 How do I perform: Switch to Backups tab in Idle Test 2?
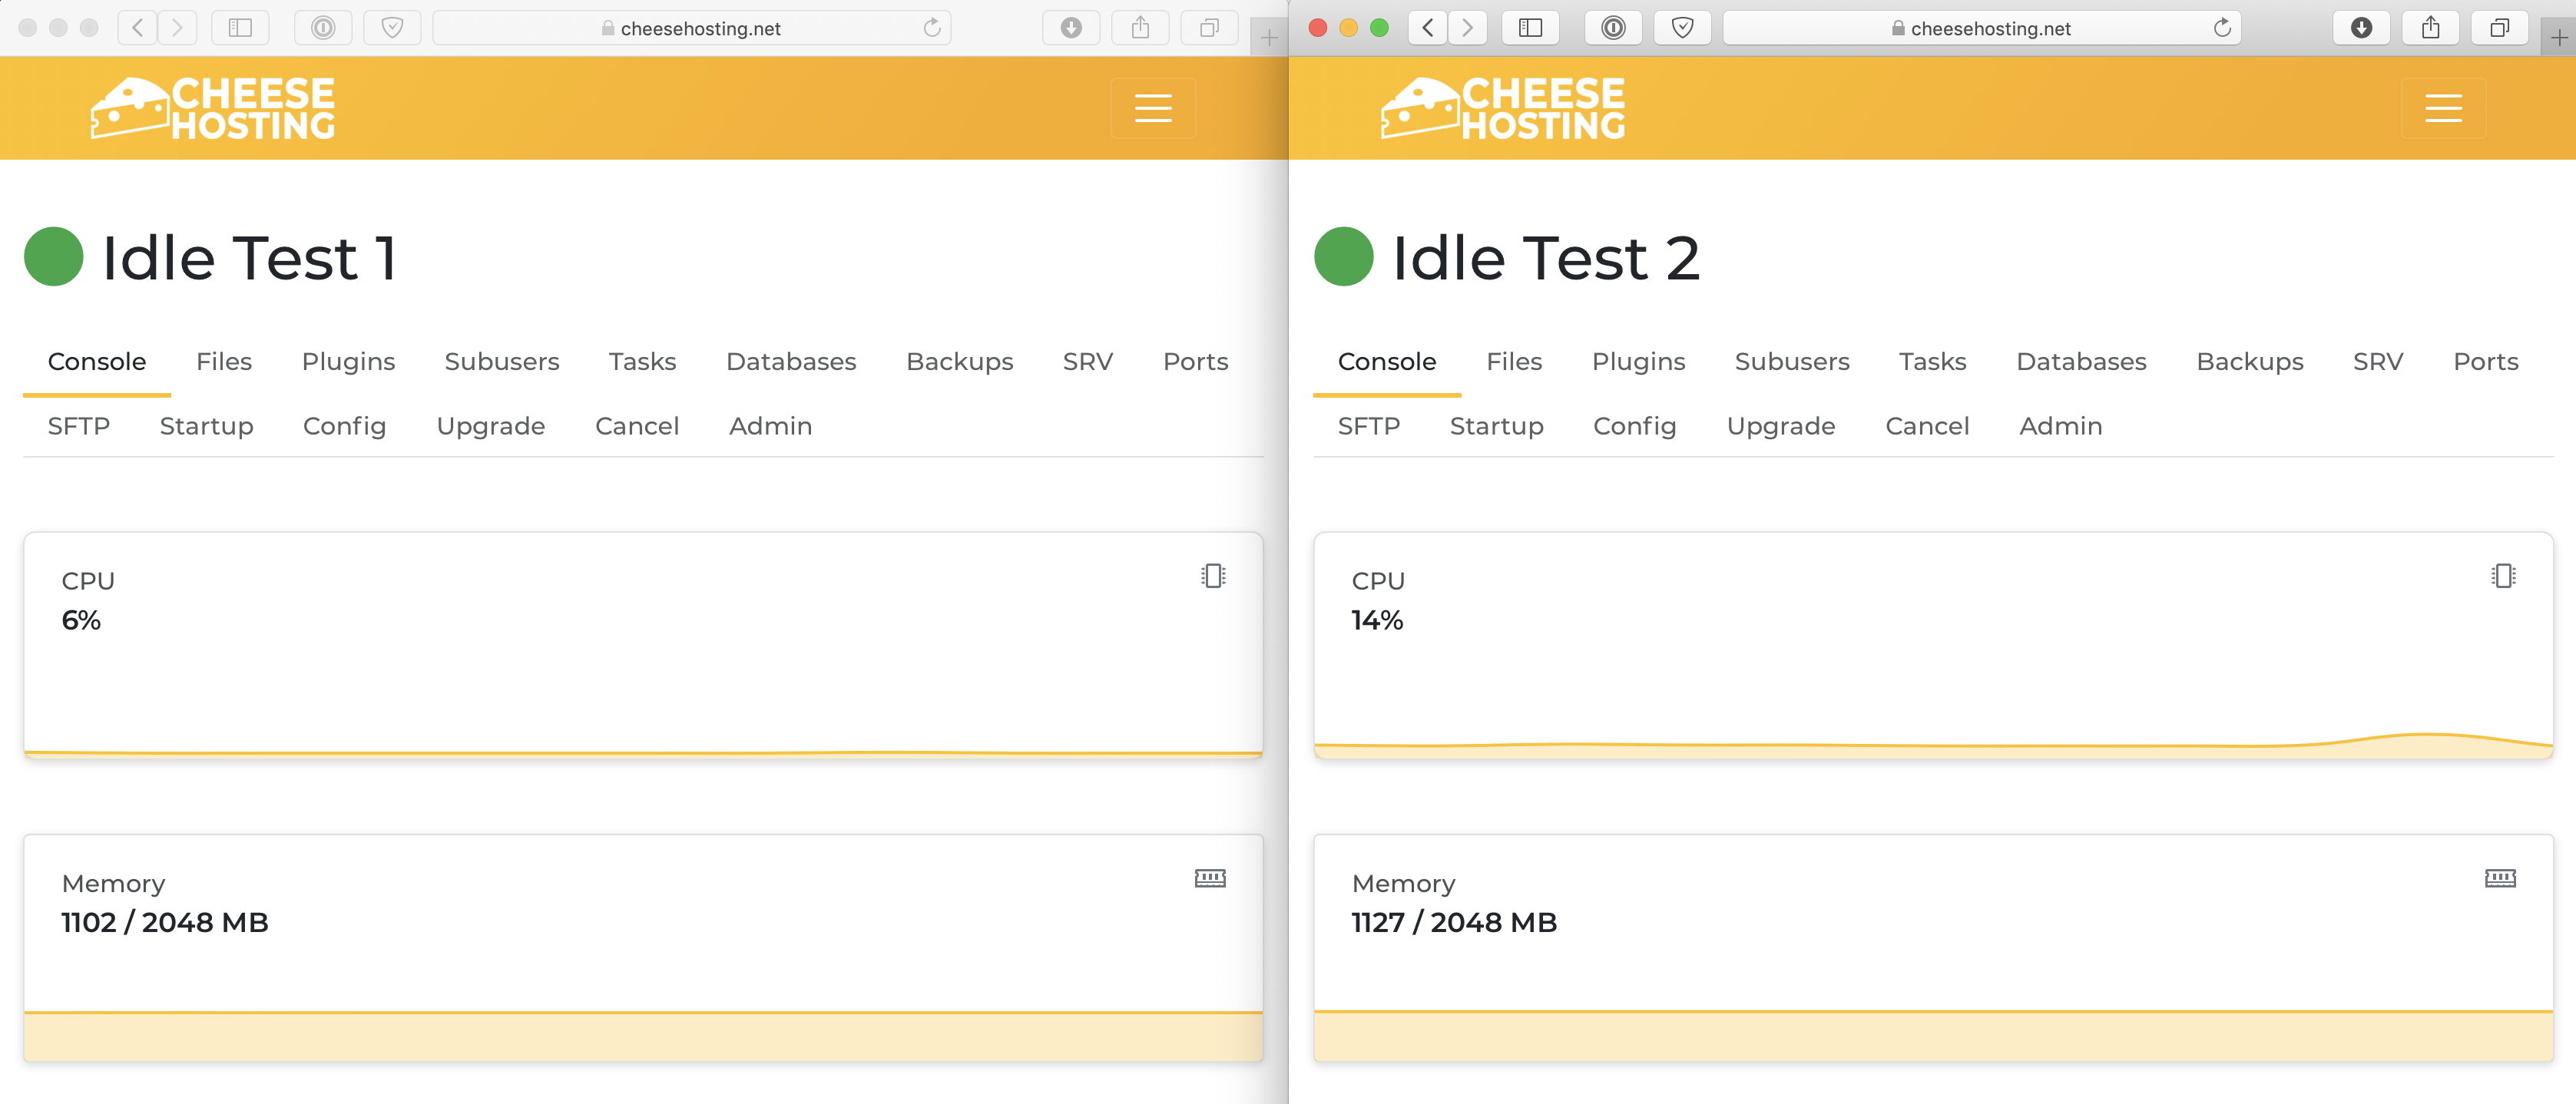[2249, 362]
